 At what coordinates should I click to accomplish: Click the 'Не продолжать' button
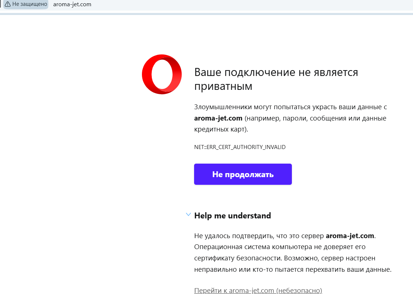(x=243, y=174)
